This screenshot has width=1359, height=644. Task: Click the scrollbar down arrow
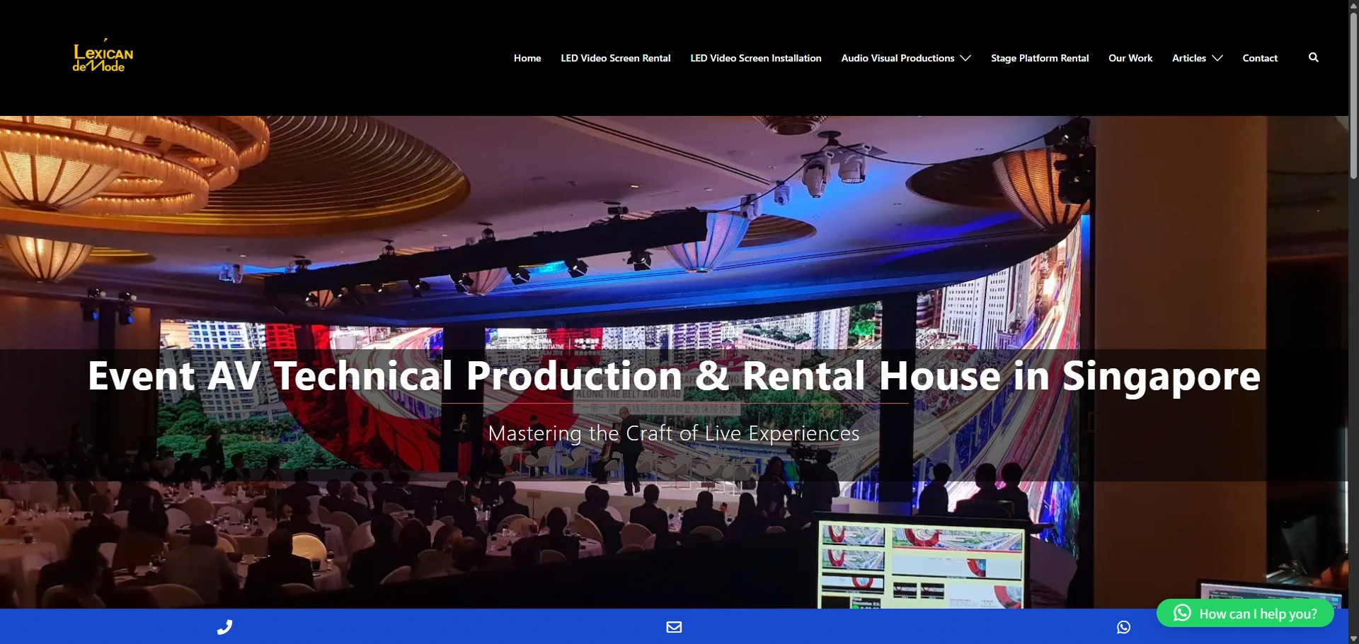[1353, 638]
